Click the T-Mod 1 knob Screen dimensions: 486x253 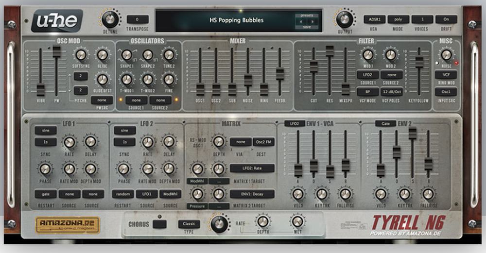[127, 80]
